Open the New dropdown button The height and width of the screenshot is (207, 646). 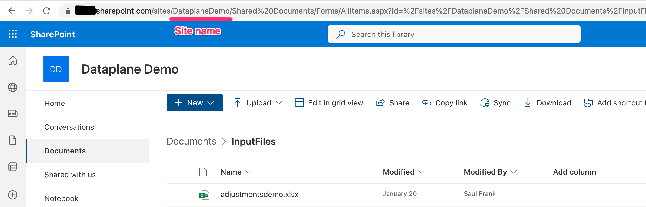[x=195, y=103]
